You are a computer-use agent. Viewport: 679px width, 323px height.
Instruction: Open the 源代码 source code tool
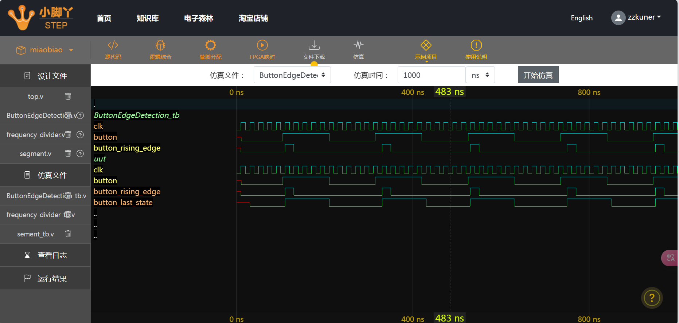[x=113, y=50]
